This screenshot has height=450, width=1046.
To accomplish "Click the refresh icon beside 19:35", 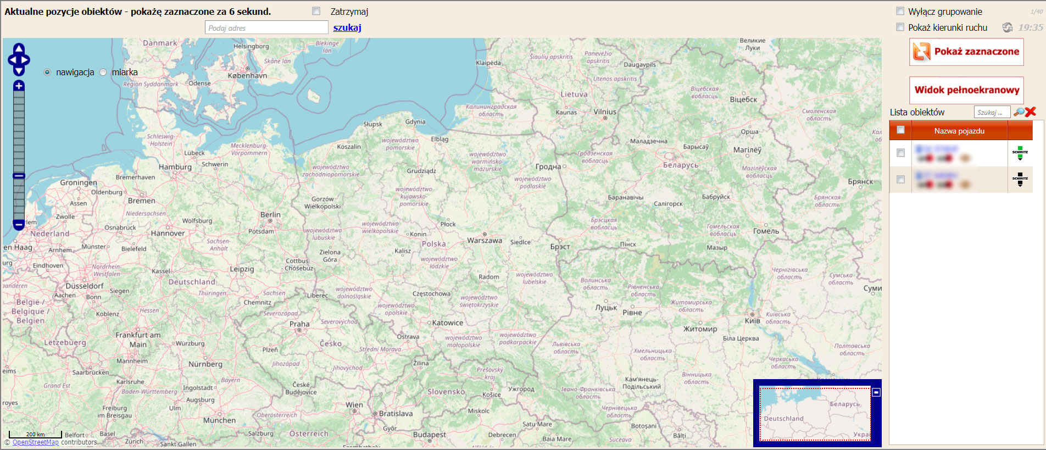I will [x=1008, y=27].
